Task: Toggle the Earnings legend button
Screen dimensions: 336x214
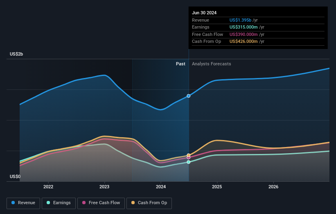Action: (59, 203)
